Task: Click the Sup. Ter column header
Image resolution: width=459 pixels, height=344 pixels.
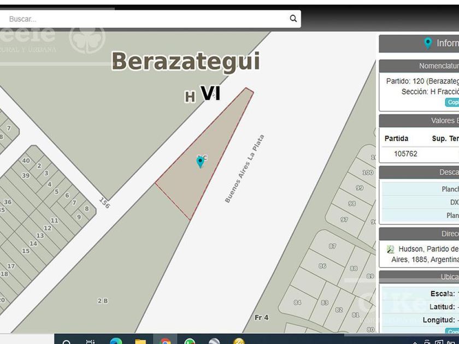Action: [x=445, y=139]
